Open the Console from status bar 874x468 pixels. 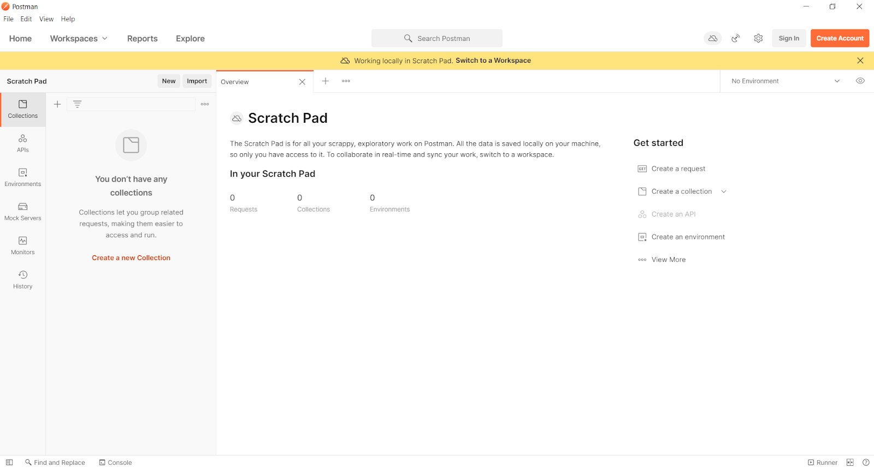115,463
